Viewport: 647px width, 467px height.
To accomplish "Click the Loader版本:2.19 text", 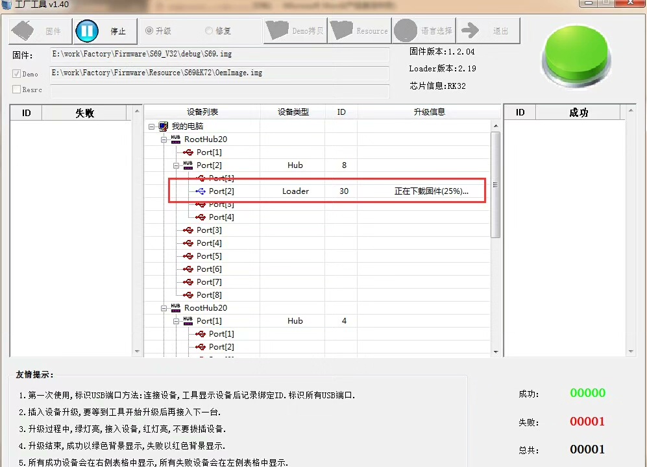I will point(443,69).
